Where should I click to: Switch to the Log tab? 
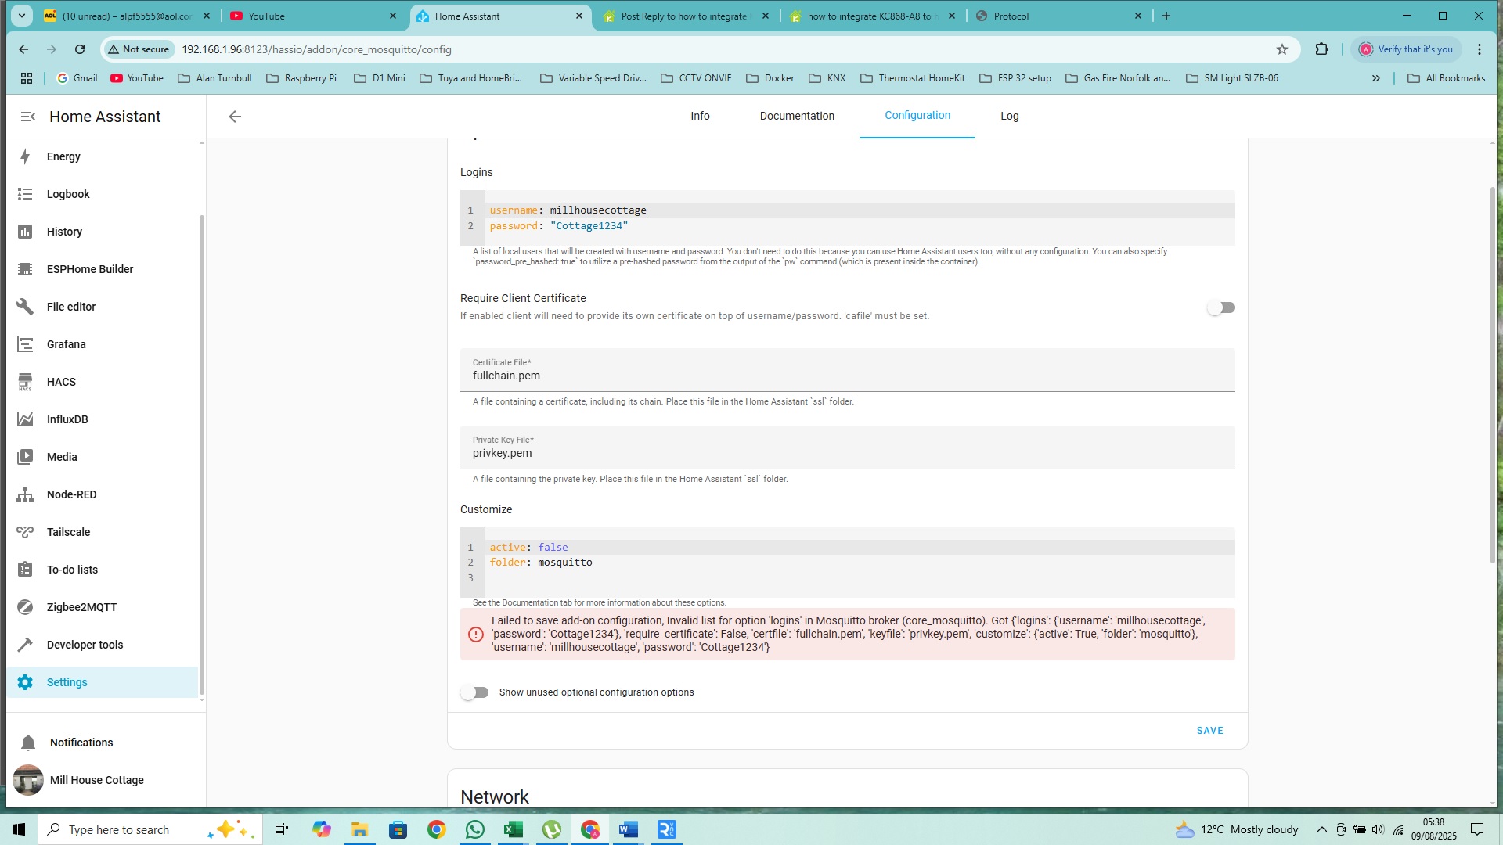pos(1009,116)
